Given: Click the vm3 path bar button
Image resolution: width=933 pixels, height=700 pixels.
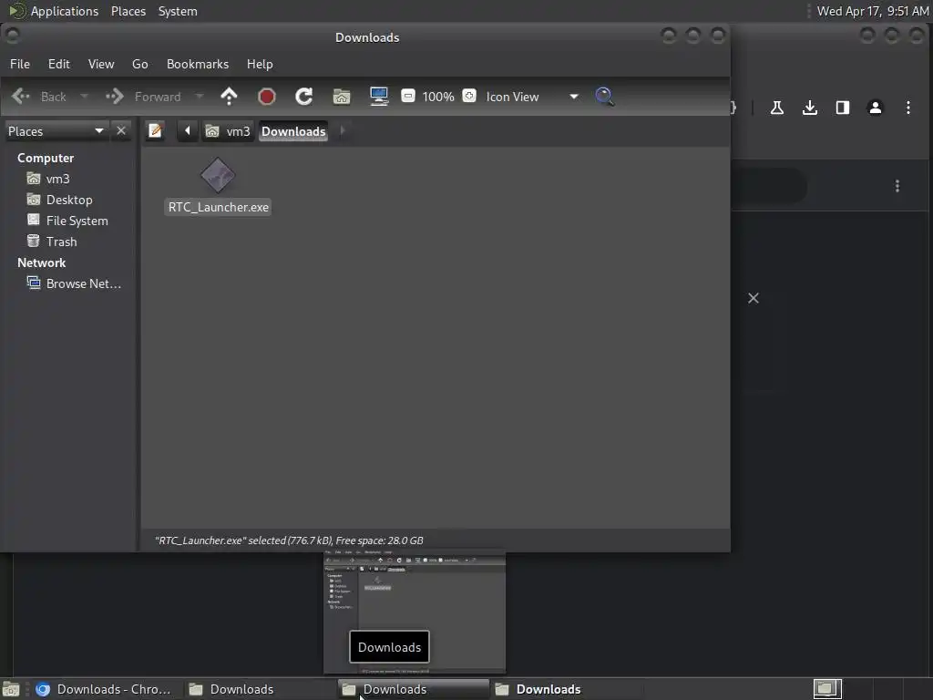Looking at the screenshot, I should (229, 131).
